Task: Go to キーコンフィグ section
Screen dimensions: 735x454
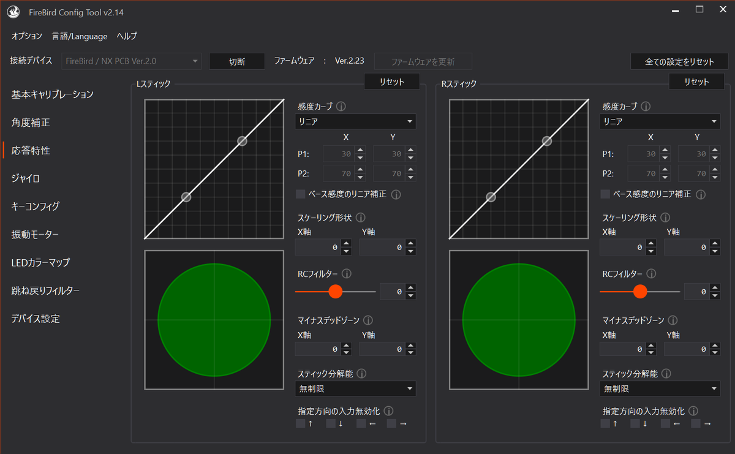Action: tap(36, 206)
